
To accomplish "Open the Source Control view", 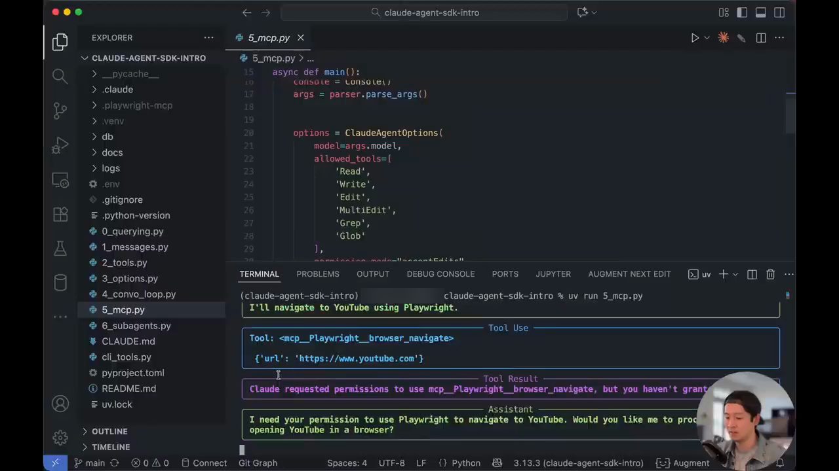I will 60,110.
